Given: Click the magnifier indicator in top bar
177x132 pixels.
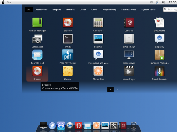Looking at the screenshot, I should (158, 2).
